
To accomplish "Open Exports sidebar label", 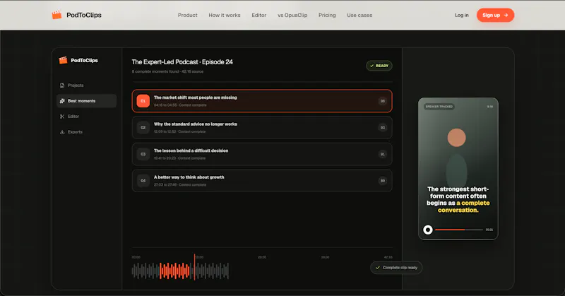I will [75, 132].
